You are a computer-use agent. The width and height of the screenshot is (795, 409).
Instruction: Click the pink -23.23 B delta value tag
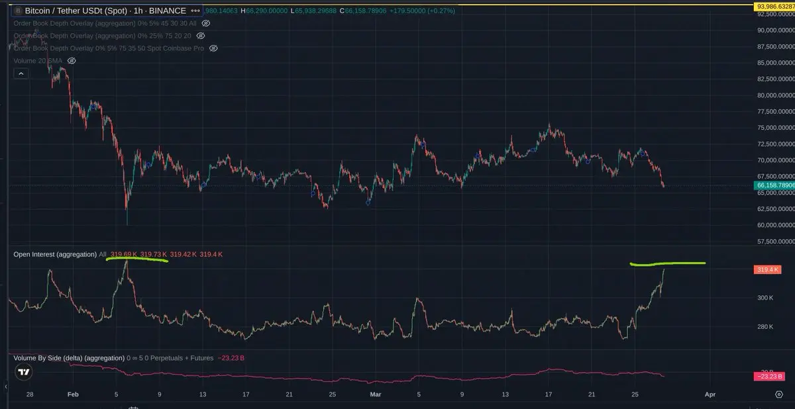769,377
